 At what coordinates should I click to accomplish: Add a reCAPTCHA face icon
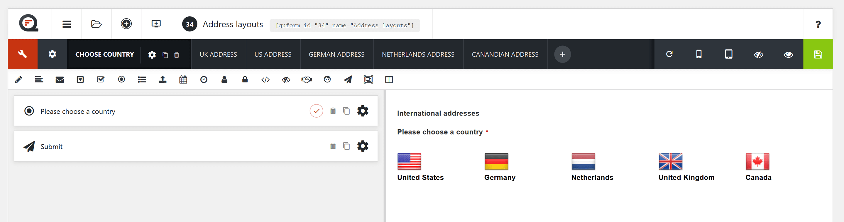click(327, 79)
